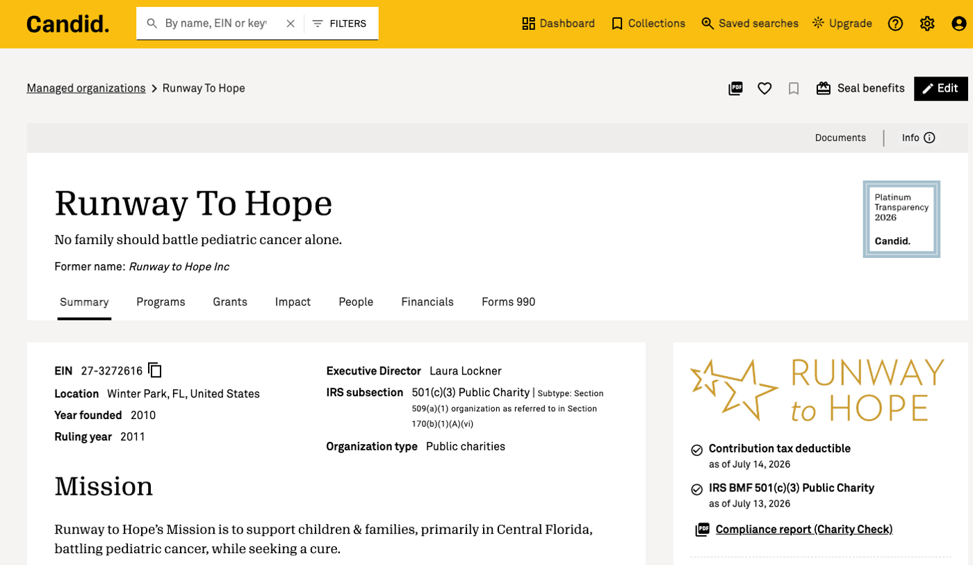Open Saved searches

click(x=750, y=24)
